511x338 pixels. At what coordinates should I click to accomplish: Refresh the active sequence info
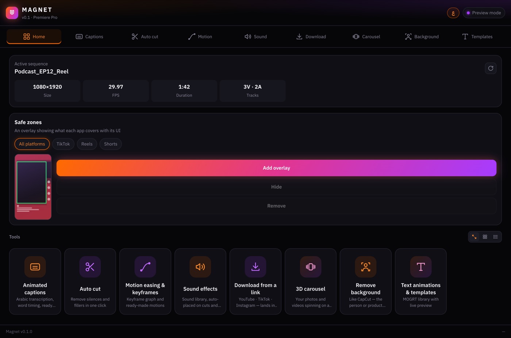click(x=491, y=68)
